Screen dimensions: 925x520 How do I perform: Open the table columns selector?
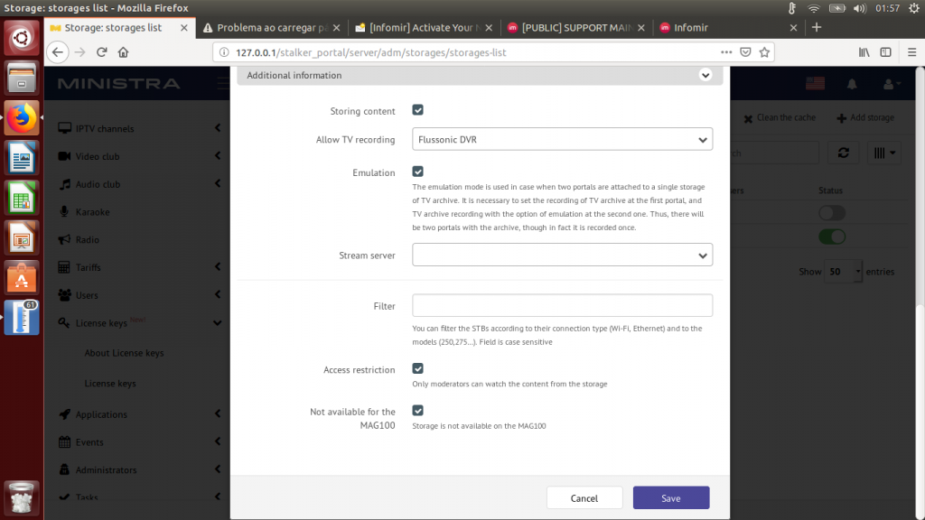[x=884, y=153]
